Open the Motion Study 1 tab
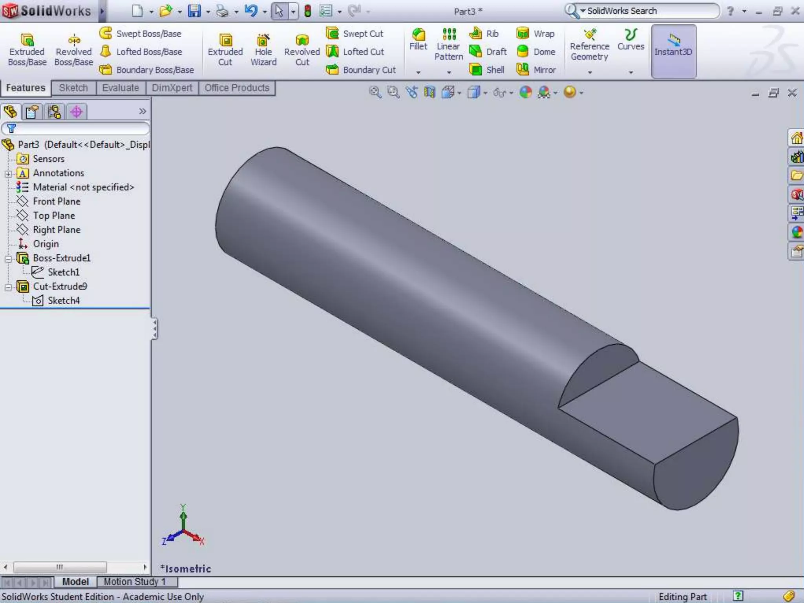This screenshot has width=804, height=603. click(135, 581)
